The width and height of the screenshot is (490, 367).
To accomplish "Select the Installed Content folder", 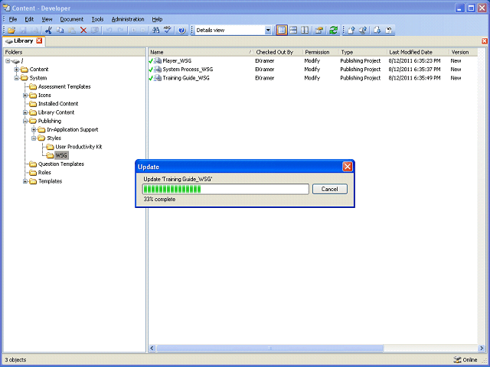I will click(58, 104).
